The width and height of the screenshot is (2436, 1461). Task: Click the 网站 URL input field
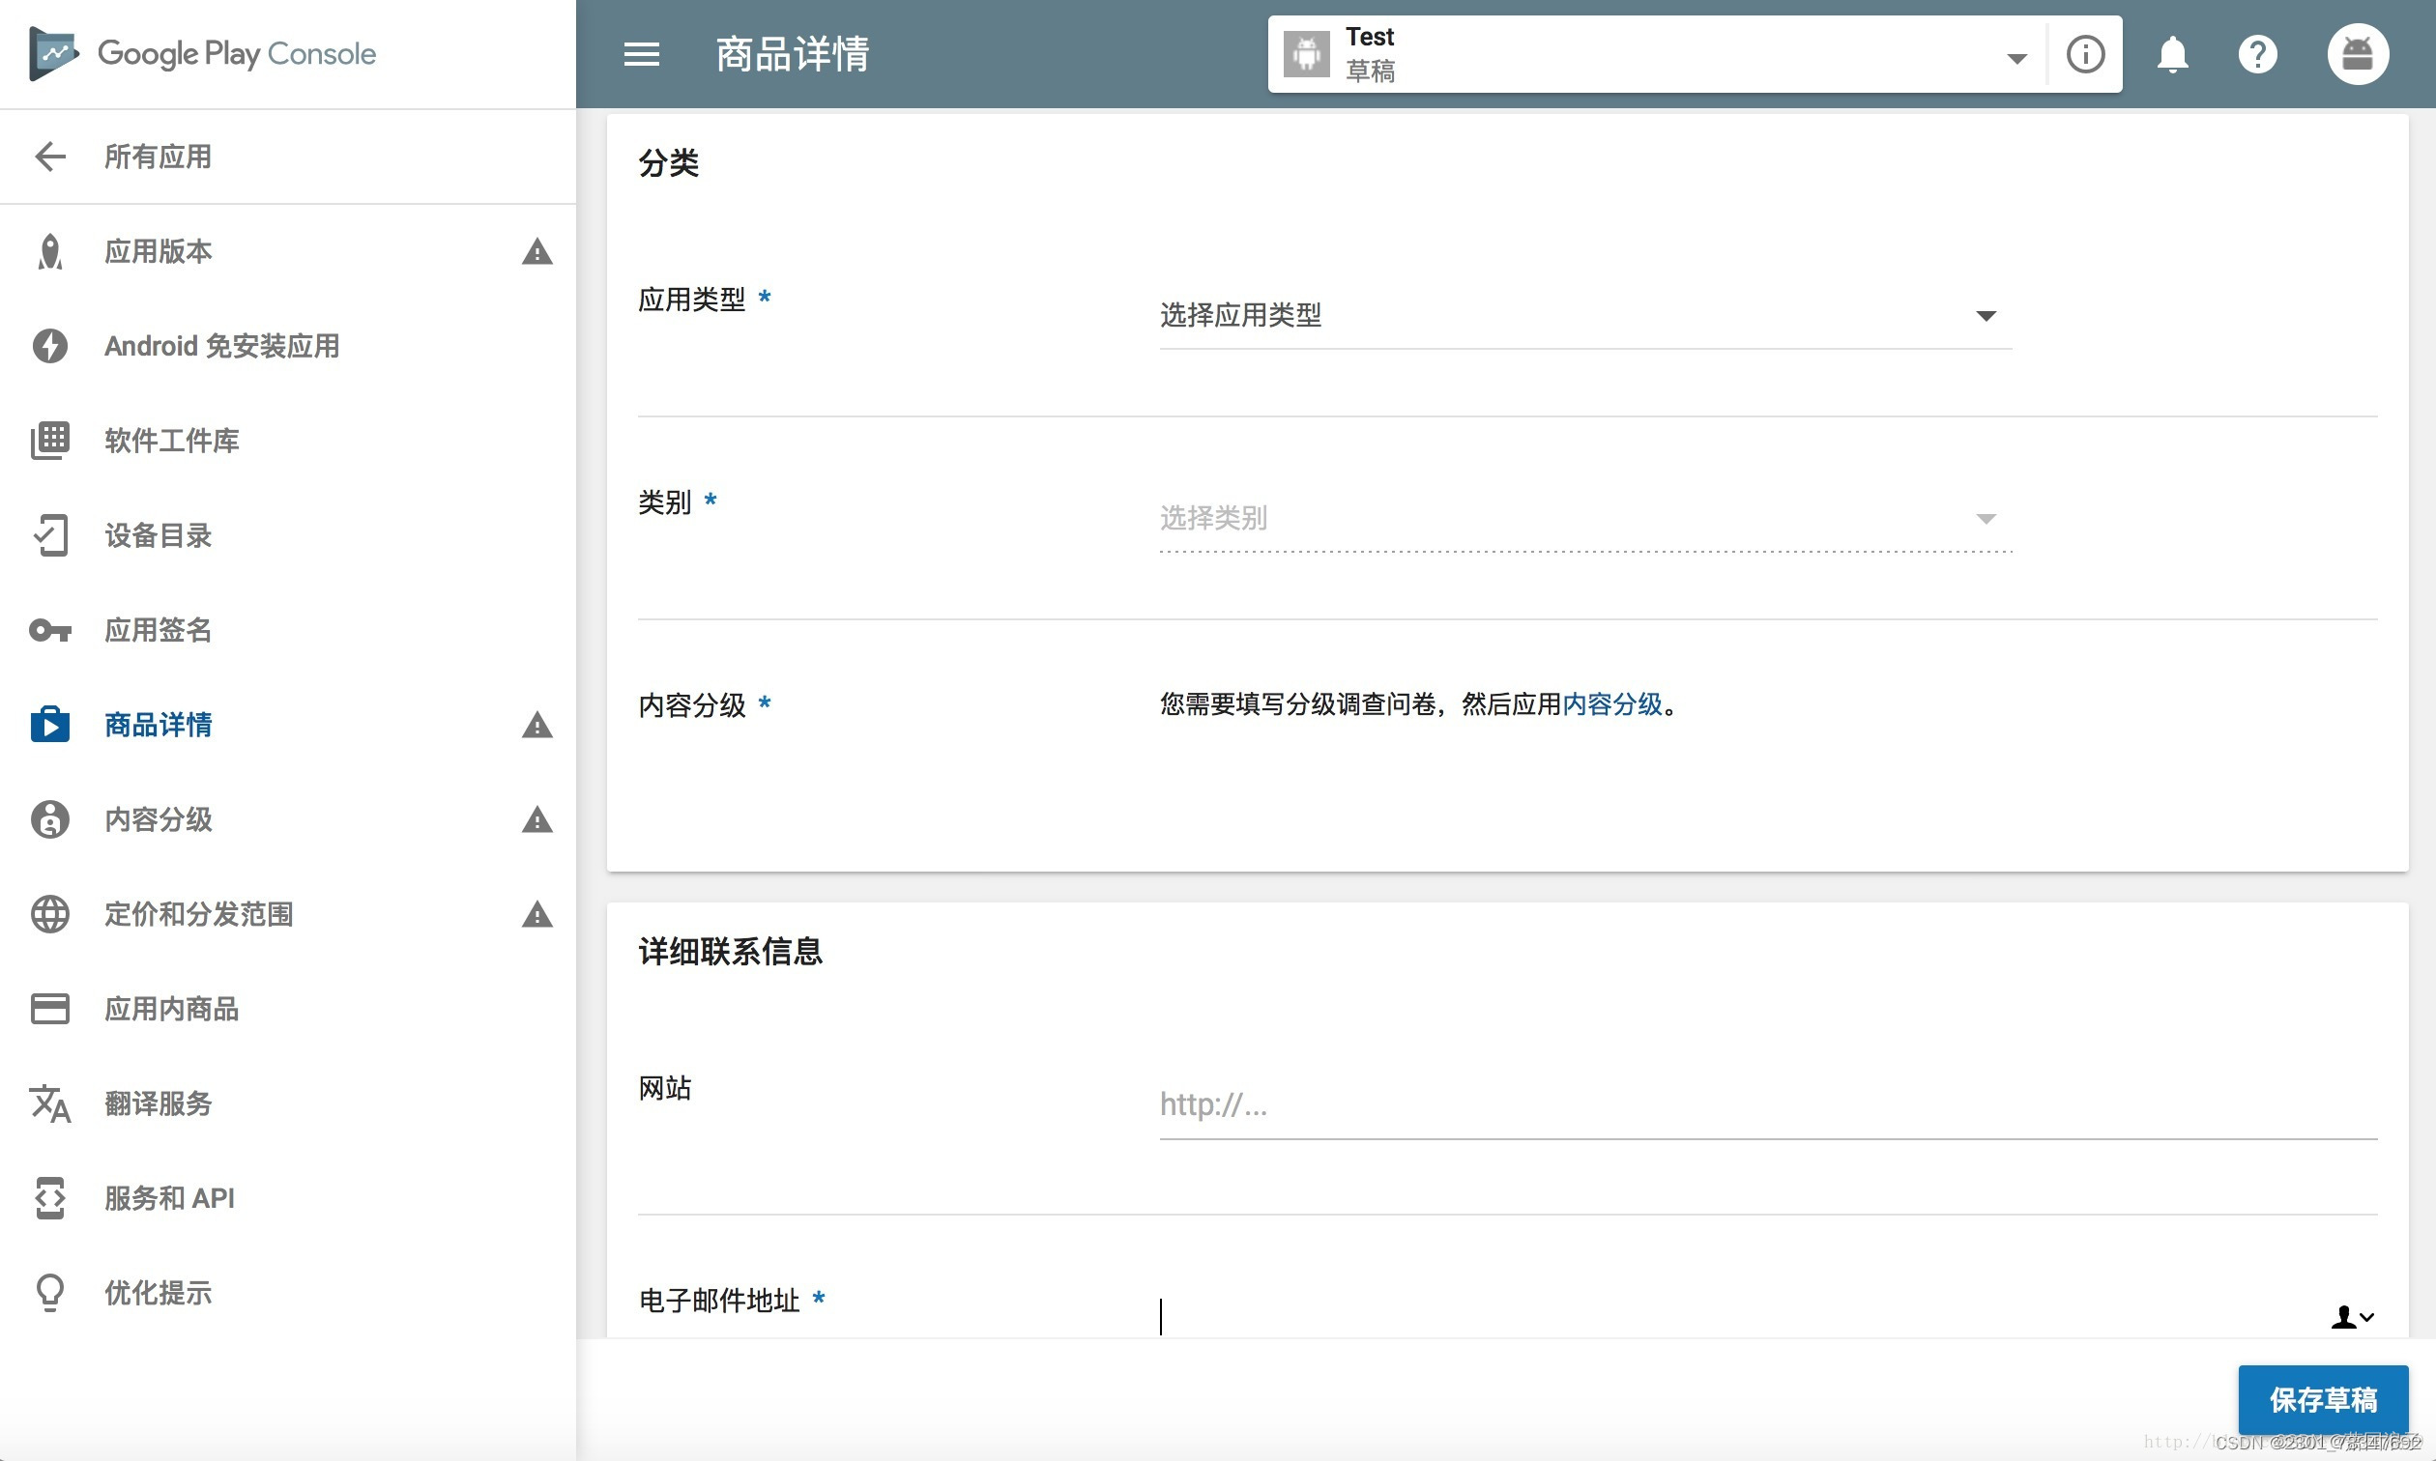(1764, 1104)
